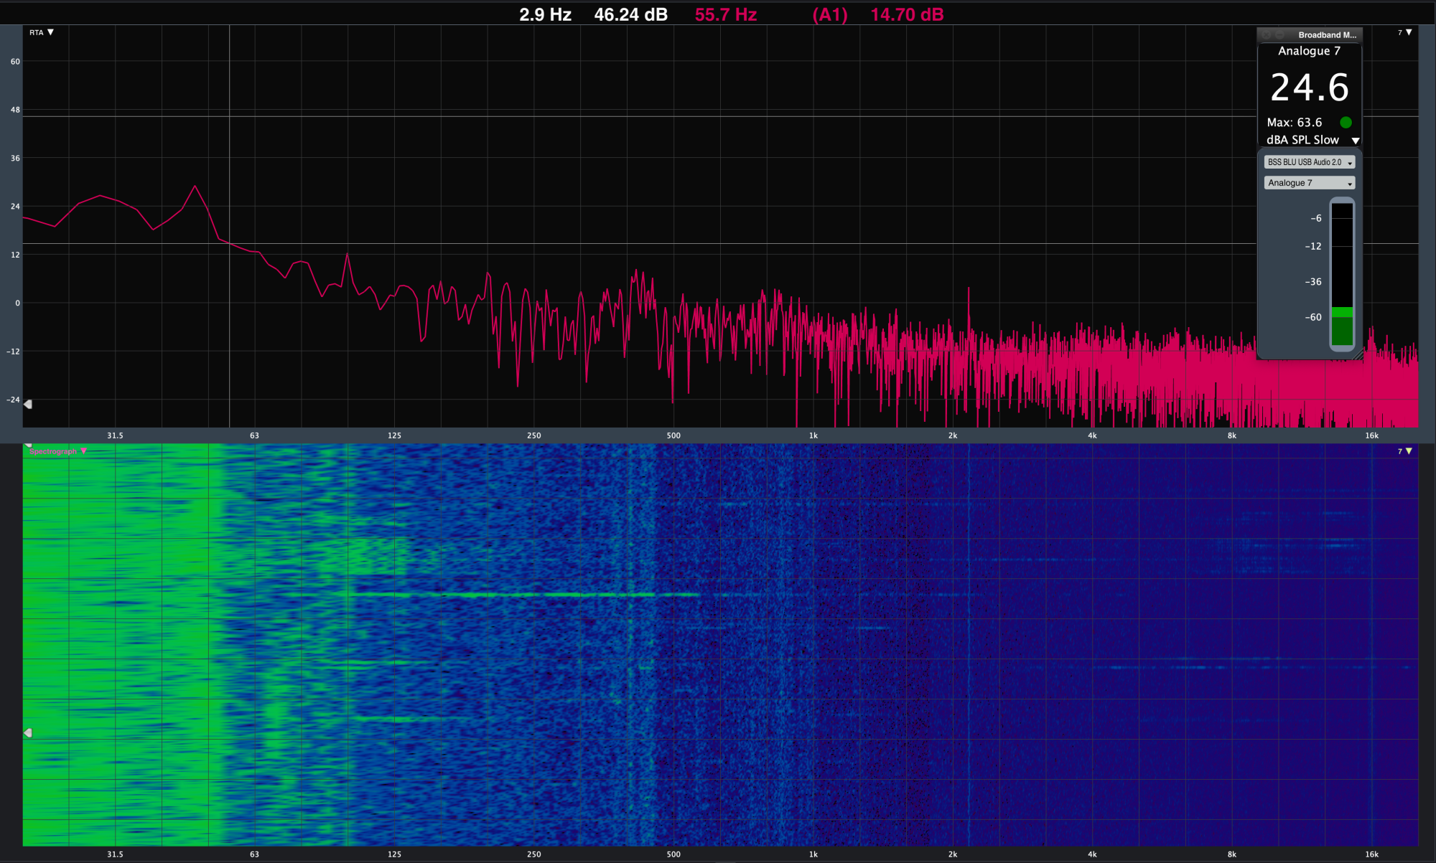The height and width of the screenshot is (863, 1436).
Task: Open the Analogue 7 channel selector
Action: pos(1309,183)
